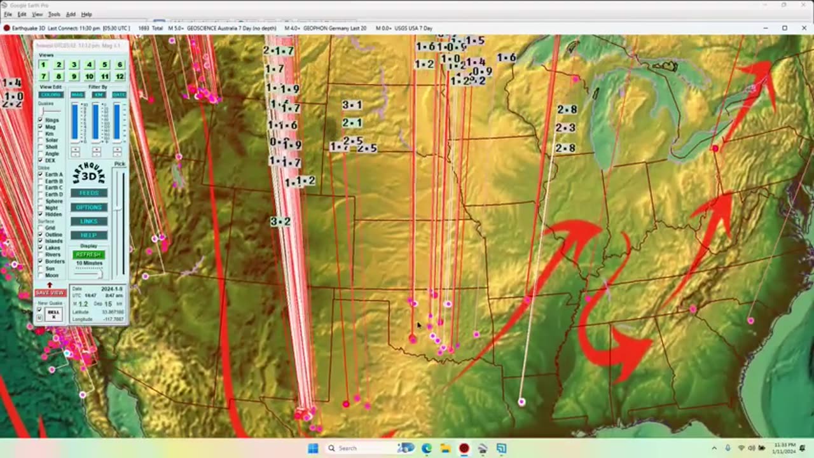
Task: Click the Pick vertical slider
Action: tap(118, 223)
